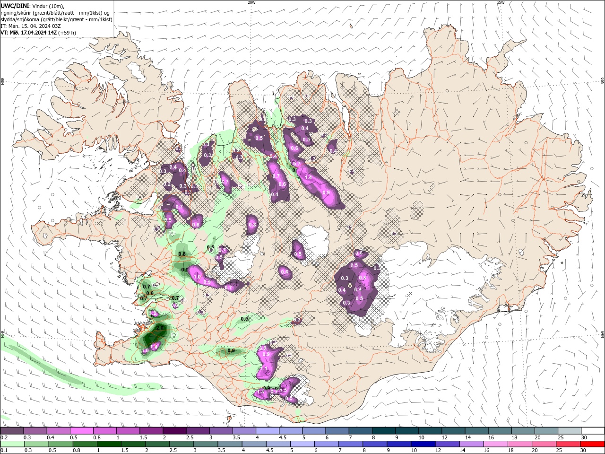
Task: Select the pale periwinkle 4–4.5 snow swatch
Action: pyautogui.click(x=266, y=431)
